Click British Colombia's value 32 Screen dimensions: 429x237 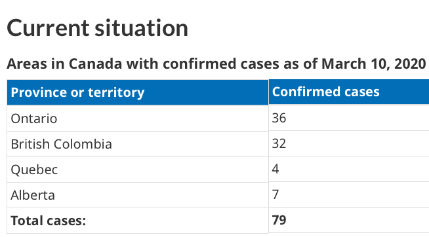tap(279, 143)
